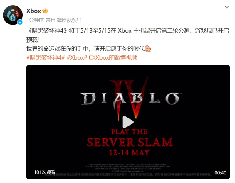This screenshot has height=183, width=235.
Task: Click the video camera icon before Xbox的微博视频
Action: click(92, 57)
